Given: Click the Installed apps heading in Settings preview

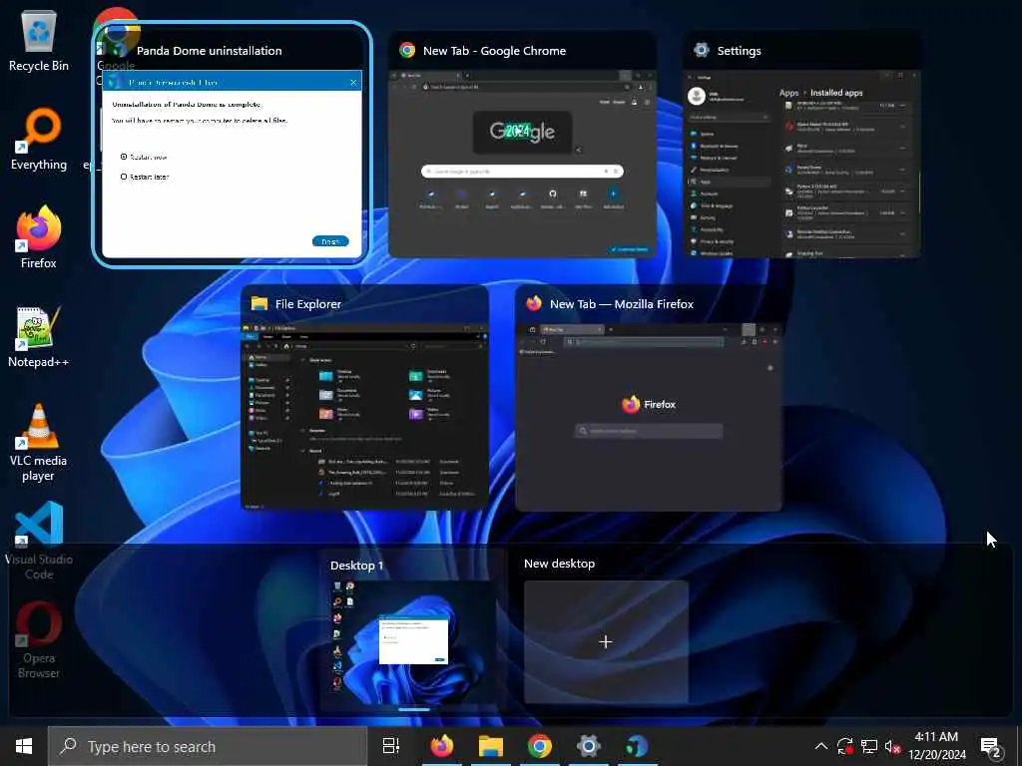Looking at the screenshot, I should point(836,93).
